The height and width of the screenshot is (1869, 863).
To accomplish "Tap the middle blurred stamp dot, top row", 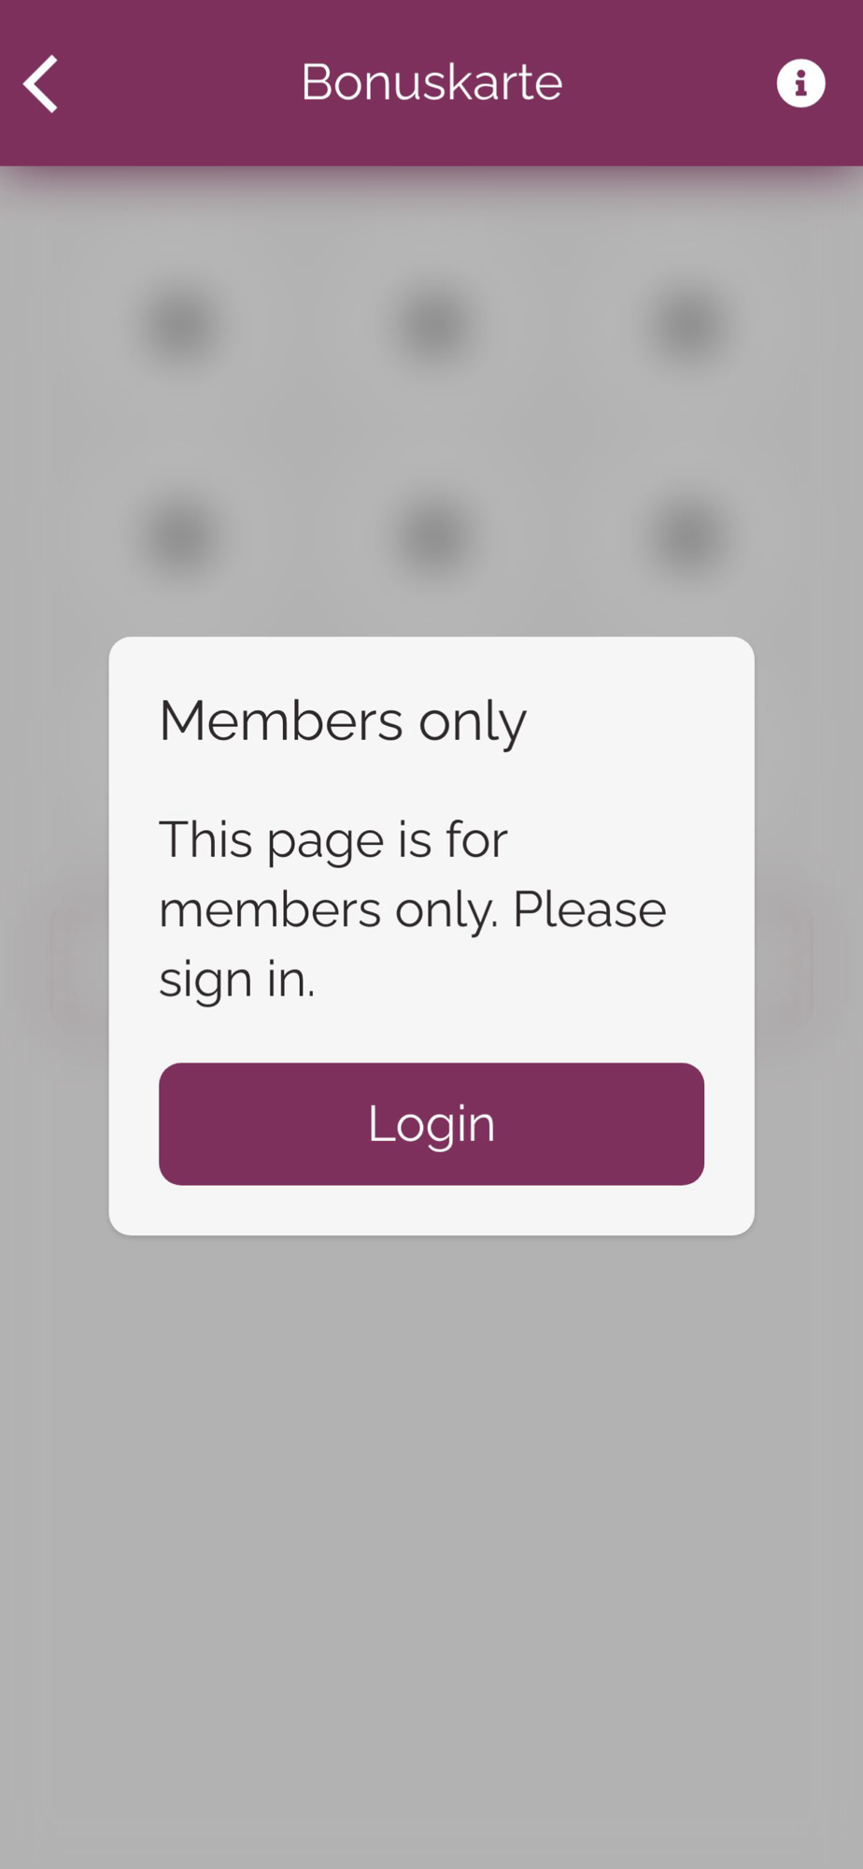I will (x=431, y=326).
